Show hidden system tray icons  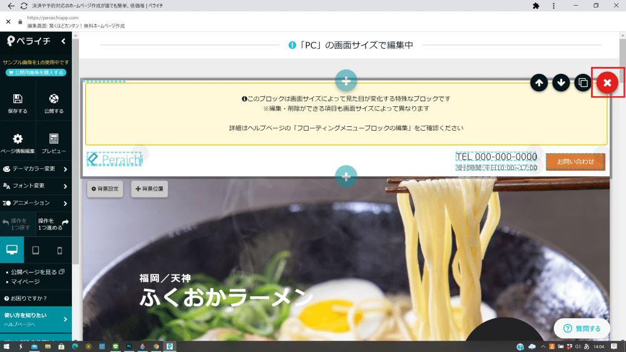point(543,346)
